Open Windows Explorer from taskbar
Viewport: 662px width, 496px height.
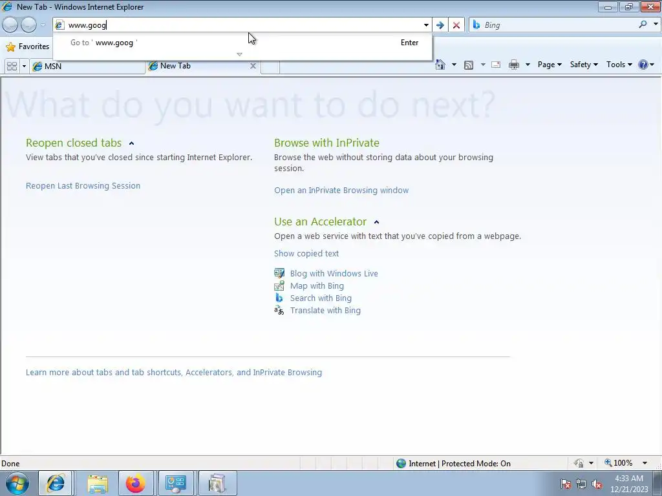[x=98, y=483]
